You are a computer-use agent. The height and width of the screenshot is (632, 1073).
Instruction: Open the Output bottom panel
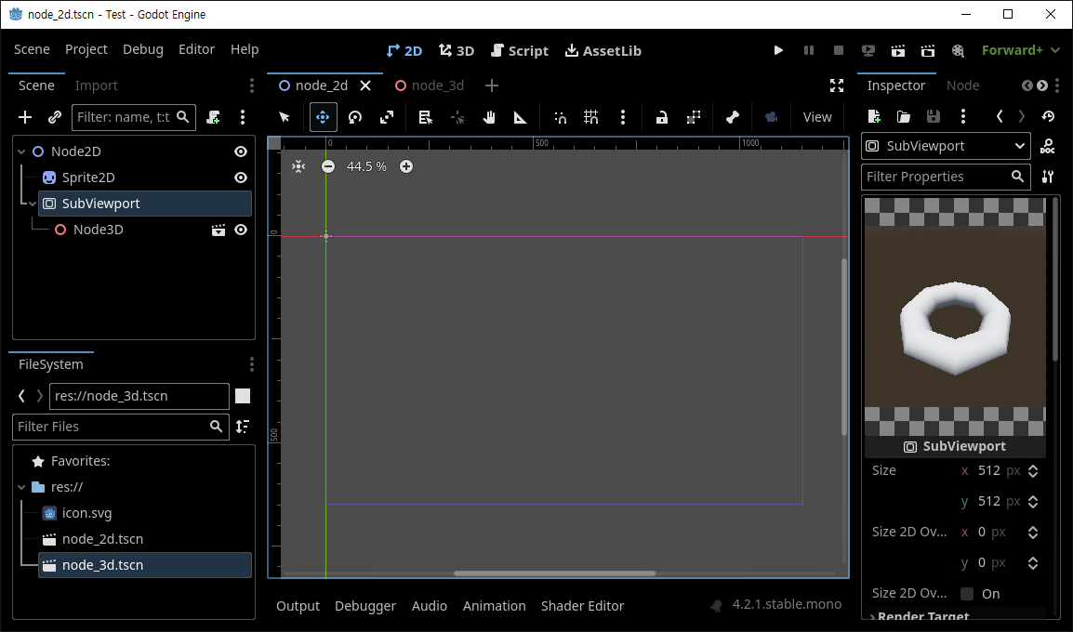[x=298, y=606]
